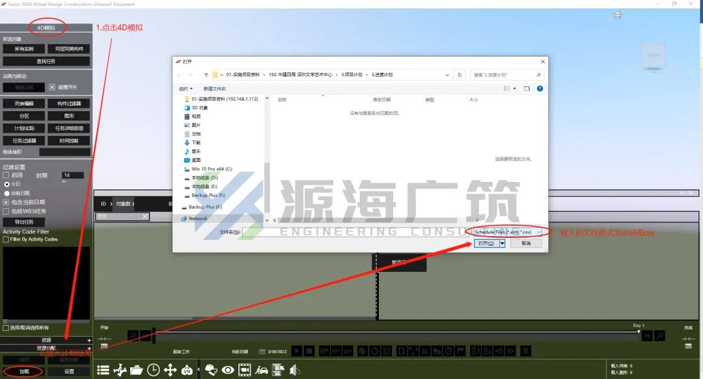Select Win 10 Pro x64 (C:) drive

point(212,169)
